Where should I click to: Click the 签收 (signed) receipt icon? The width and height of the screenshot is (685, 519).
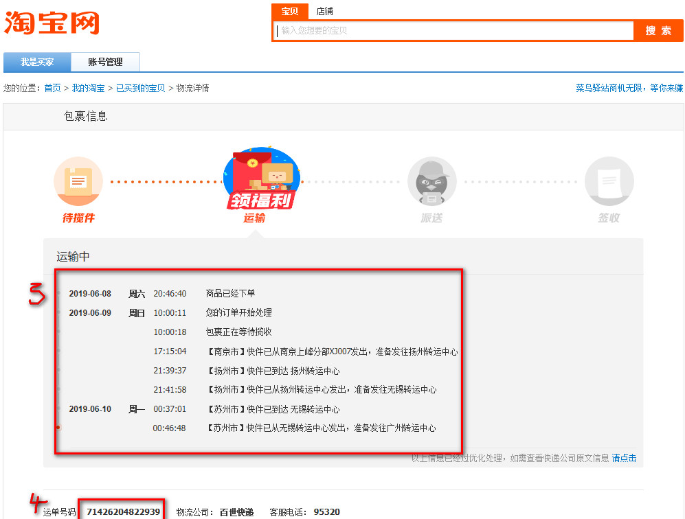[x=609, y=181]
